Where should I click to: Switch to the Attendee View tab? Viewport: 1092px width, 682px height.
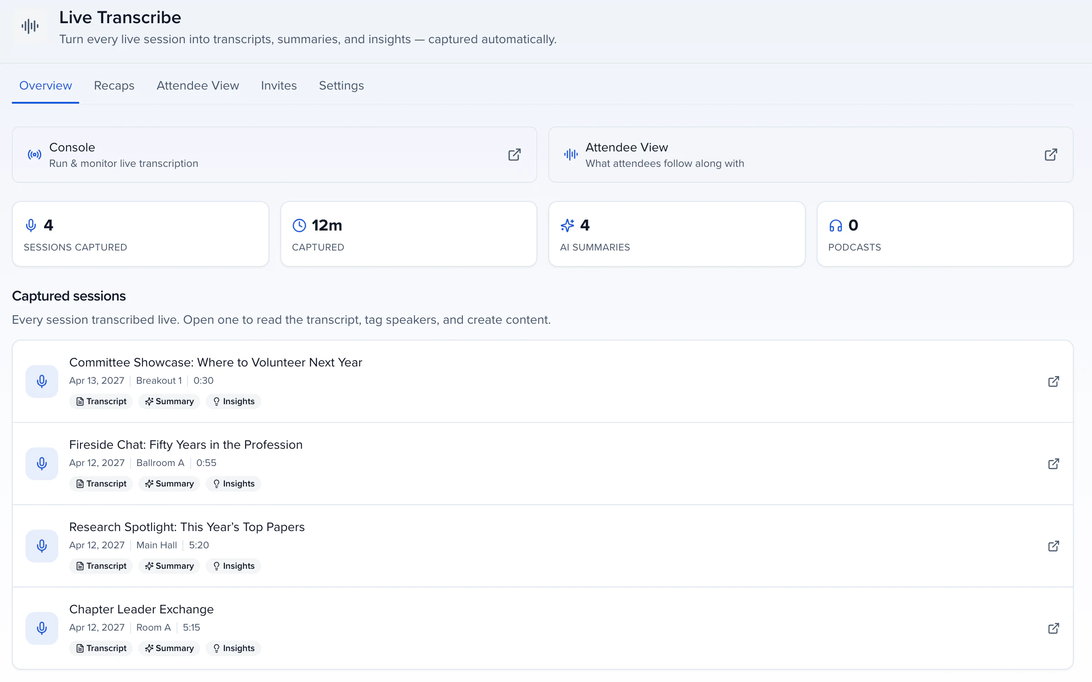coord(197,85)
